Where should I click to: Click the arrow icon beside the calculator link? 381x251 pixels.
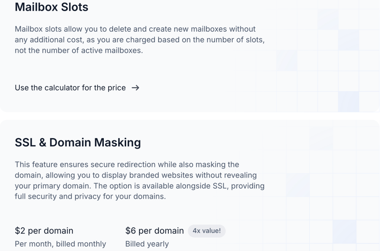(135, 88)
